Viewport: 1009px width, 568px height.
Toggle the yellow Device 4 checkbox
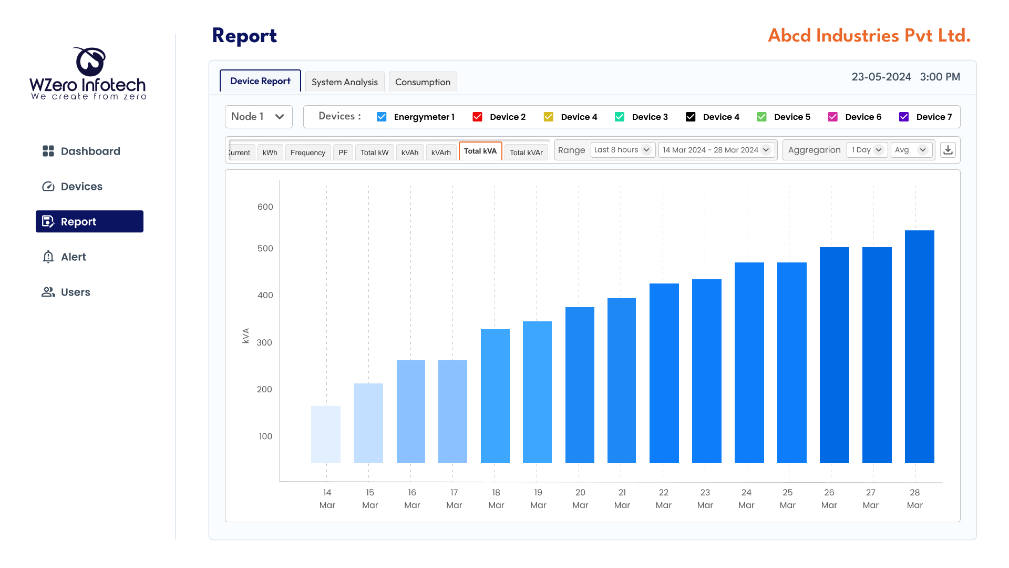[x=548, y=117]
